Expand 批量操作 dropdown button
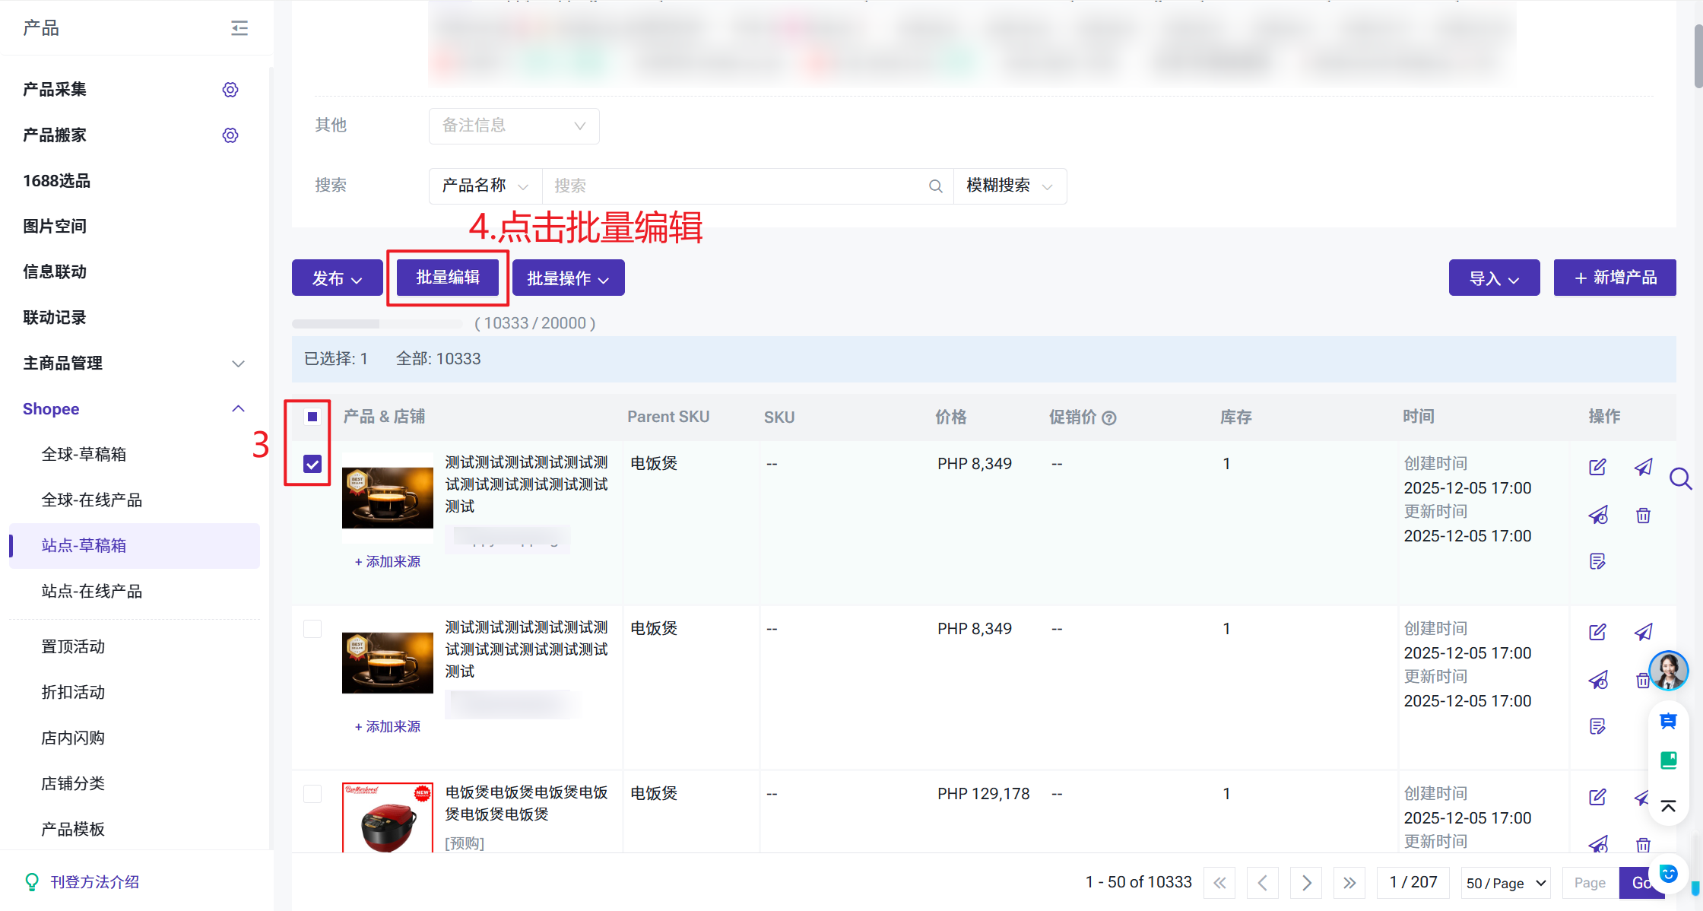1703x911 pixels. 568,278
